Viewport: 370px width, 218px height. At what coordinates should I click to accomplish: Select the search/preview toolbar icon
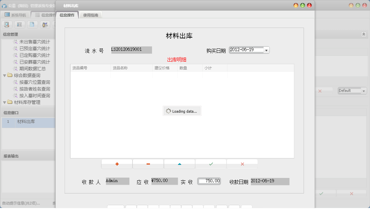pos(7,24)
